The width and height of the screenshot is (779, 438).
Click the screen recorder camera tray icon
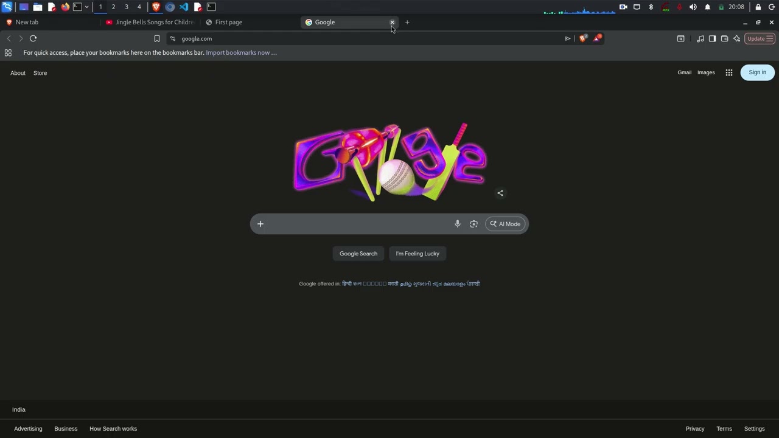tap(623, 7)
